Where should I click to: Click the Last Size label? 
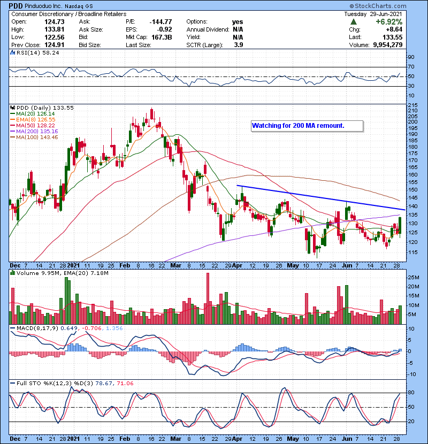tap(139, 45)
